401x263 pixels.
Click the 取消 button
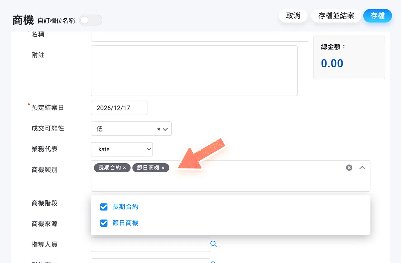point(293,16)
